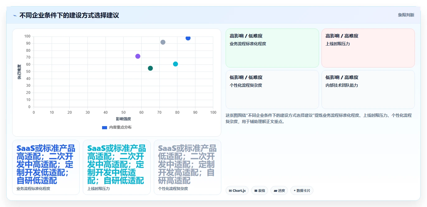Click the page title 不同企业条件下的建设方式选择建议

click(x=69, y=15)
